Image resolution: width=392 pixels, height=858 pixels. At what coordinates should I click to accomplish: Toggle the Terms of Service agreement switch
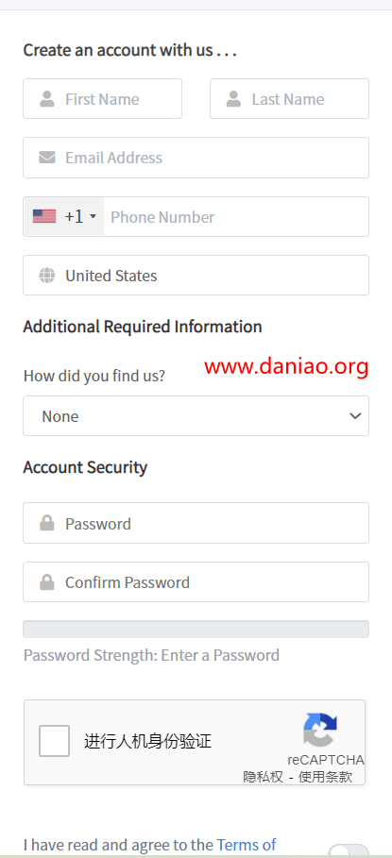pos(349,851)
